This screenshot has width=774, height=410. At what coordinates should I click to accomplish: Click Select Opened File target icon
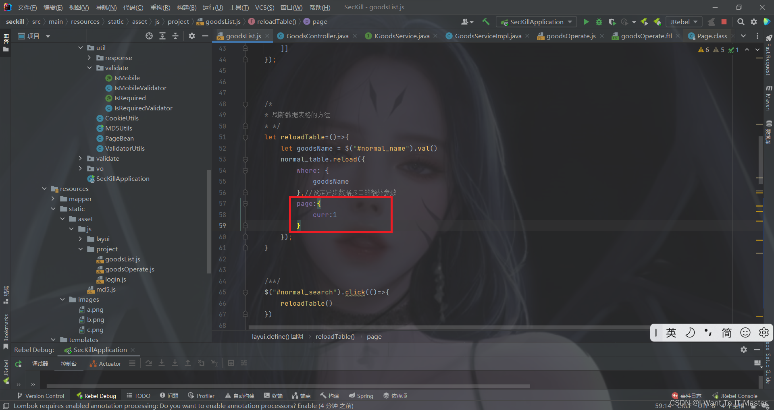point(149,36)
